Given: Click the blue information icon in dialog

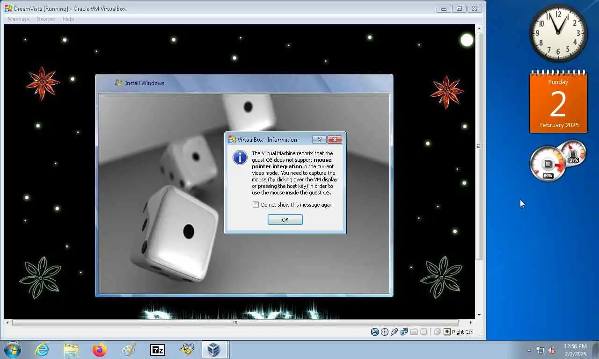Looking at the screenshot, I should pyautogui.click(x=240, y=158).
